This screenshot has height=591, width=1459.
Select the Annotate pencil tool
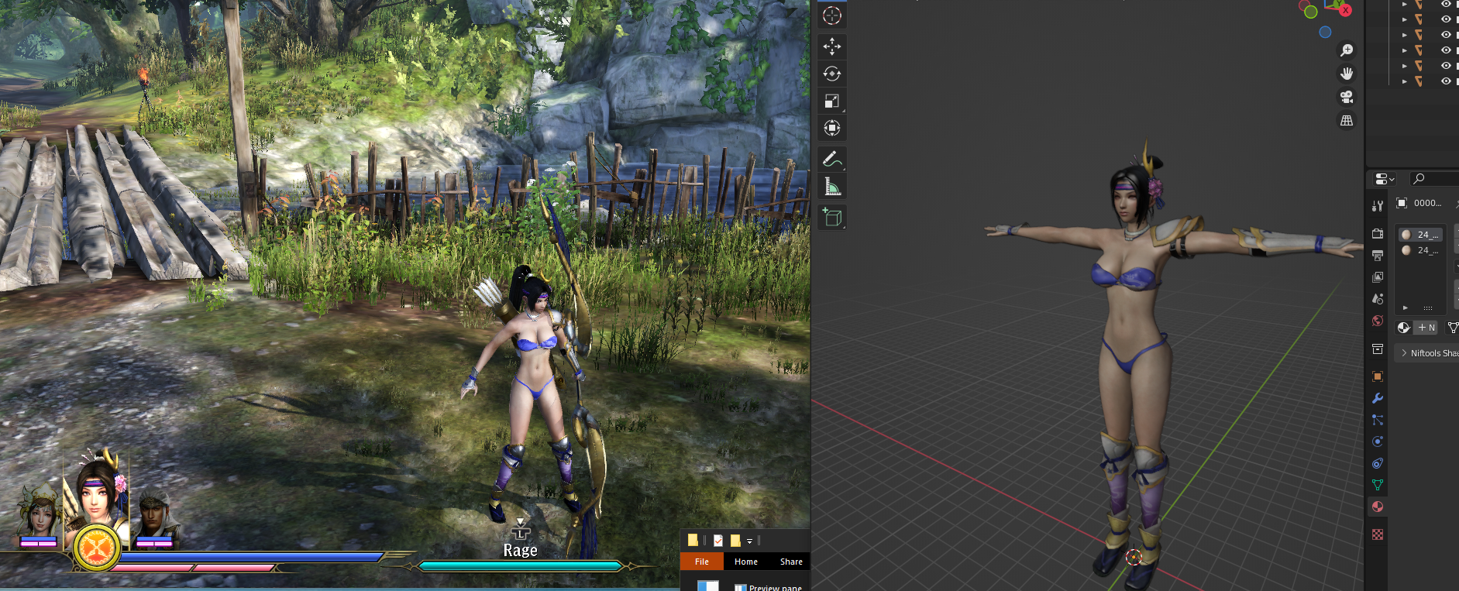pyautogui.click(x=832, y=159)
